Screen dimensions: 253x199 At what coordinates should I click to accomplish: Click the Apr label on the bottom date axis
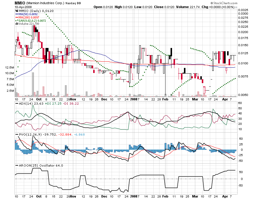tap(225, 196)
